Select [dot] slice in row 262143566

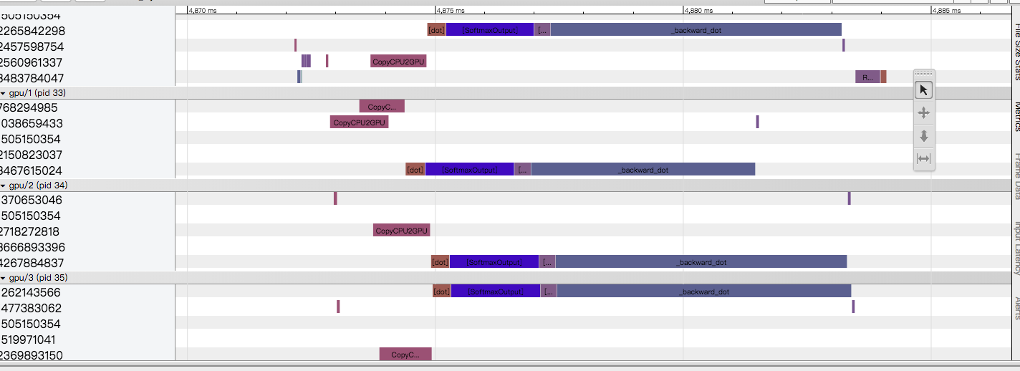pyautogui.click(x=441, y=291)
